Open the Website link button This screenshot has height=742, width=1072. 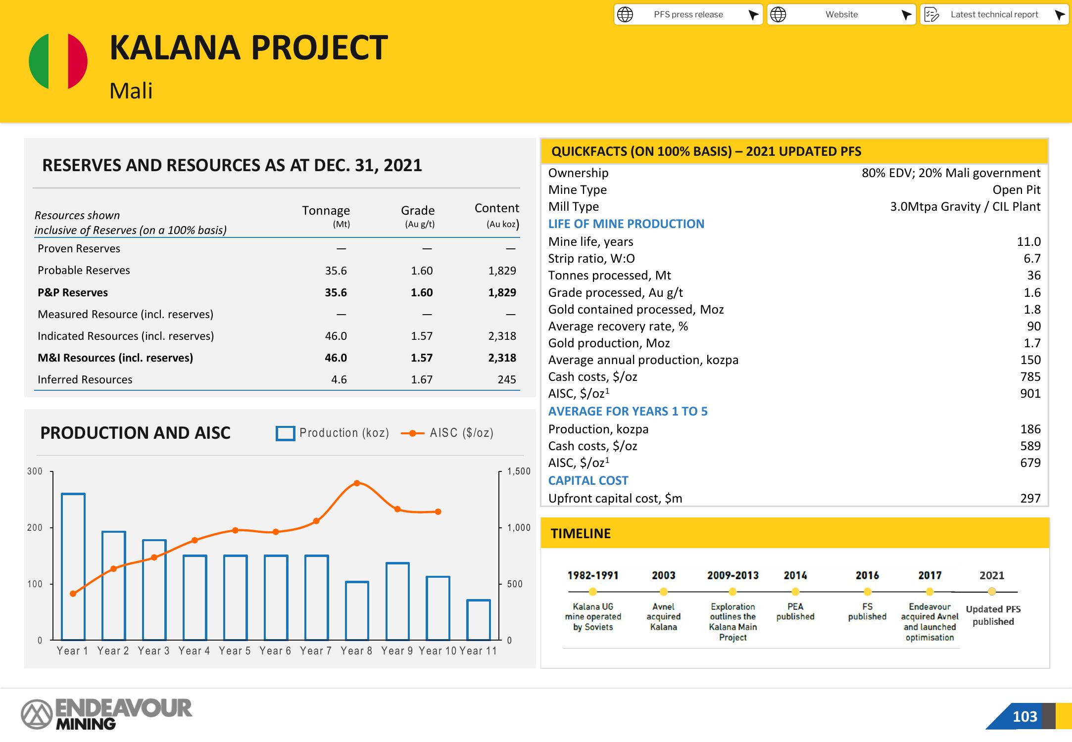point(841,14)
